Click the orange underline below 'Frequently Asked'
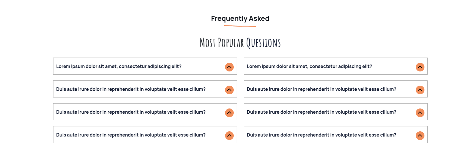This screenshot has height=151, width=475. [240, 26]
